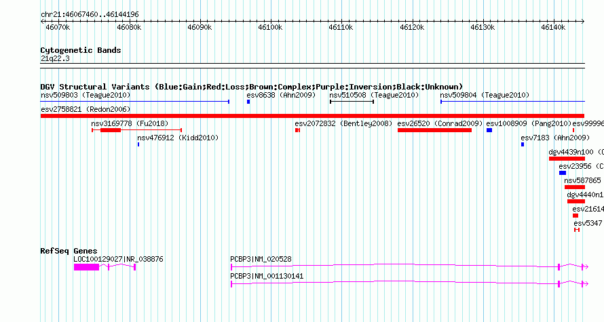Select the red dgv4439n100 loss bar

(x=567, y=159)
